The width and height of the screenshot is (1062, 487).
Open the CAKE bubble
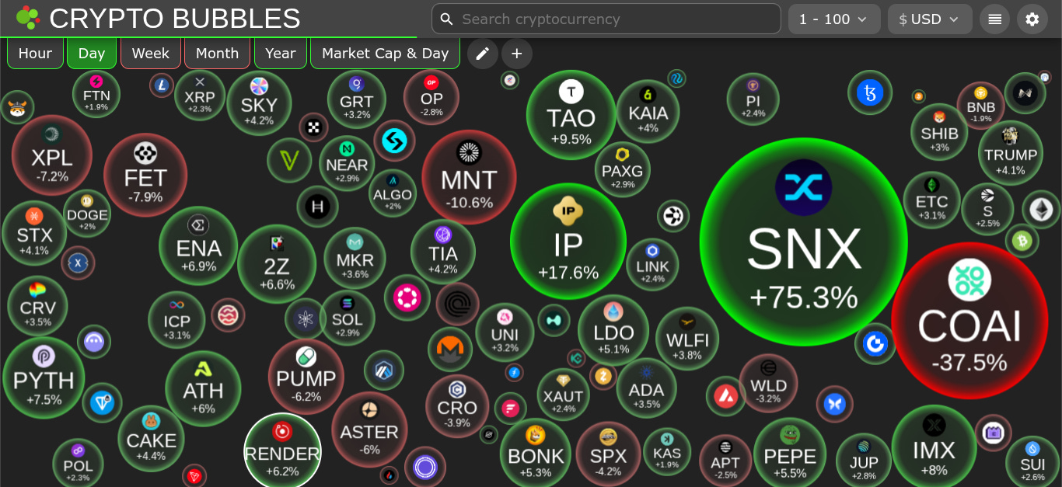point(151,438)
